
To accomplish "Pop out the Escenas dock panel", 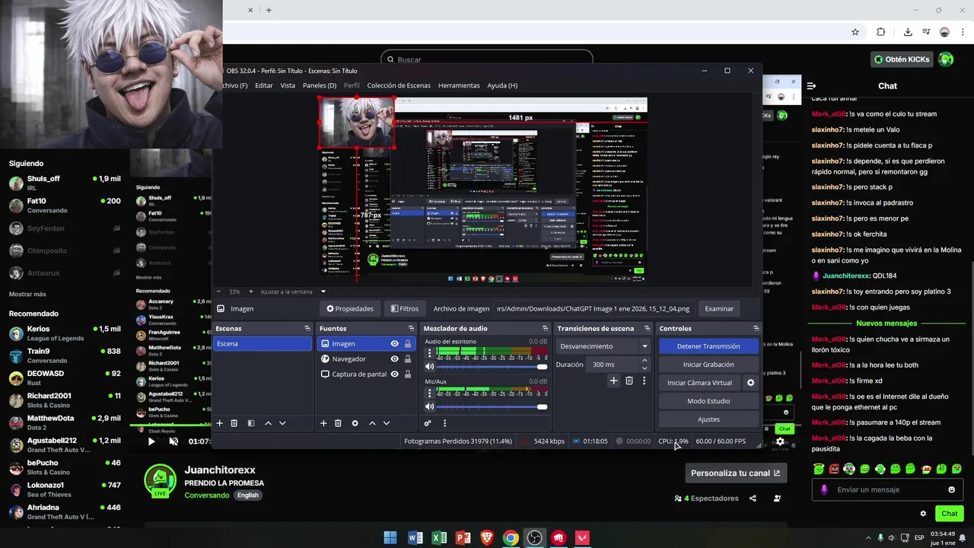I will click(307, 329).
